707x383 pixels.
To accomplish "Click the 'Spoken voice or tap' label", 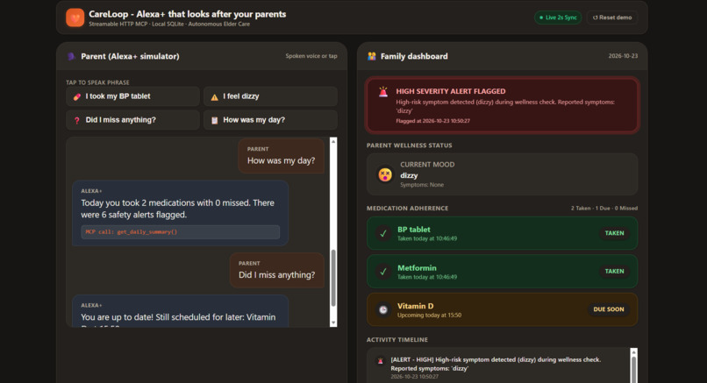I will (x=311, y=56).
